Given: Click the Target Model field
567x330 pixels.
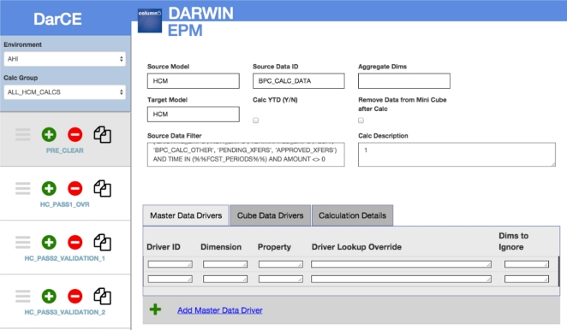Looking at the screenshot, I should click(x=193, y=114).
